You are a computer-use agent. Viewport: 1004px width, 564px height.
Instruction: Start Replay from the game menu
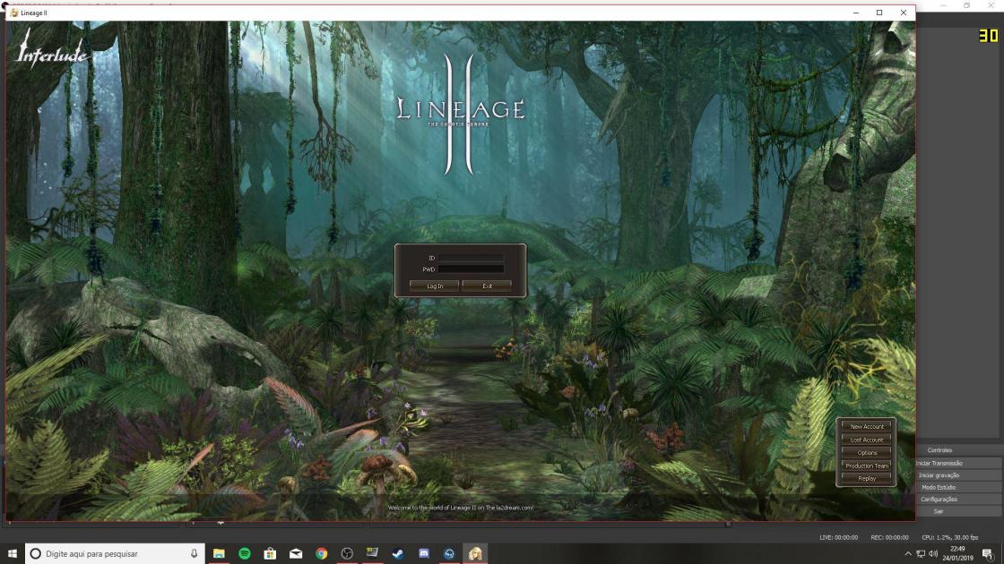[867, 479]
